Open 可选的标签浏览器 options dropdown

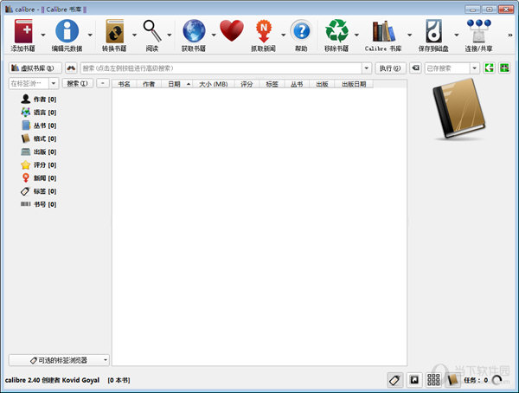point(106,360)
